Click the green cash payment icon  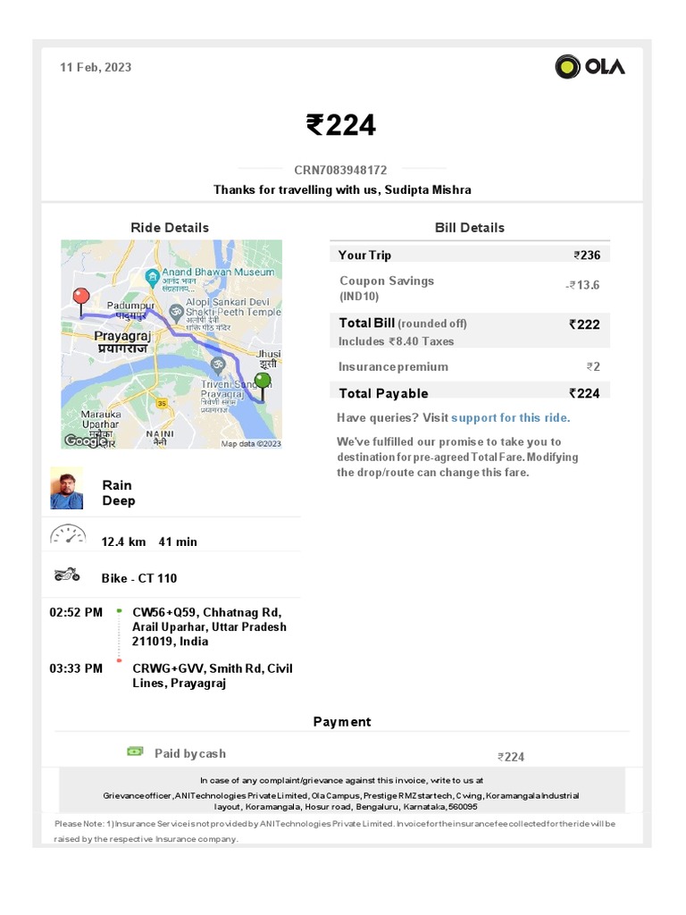coord(135,751)
